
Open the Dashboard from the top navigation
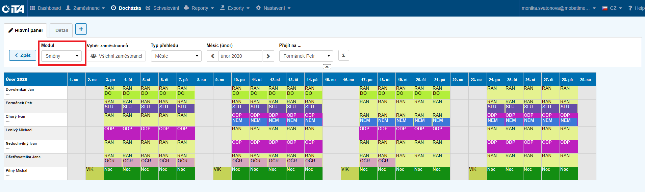point(46,8)
